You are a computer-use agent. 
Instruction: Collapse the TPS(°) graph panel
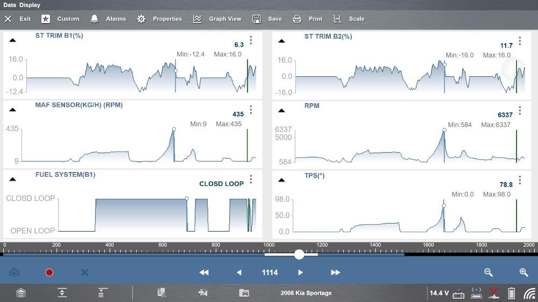click(281, 179)
